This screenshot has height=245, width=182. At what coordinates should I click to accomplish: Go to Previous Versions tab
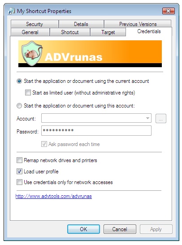tap(138, 24)
